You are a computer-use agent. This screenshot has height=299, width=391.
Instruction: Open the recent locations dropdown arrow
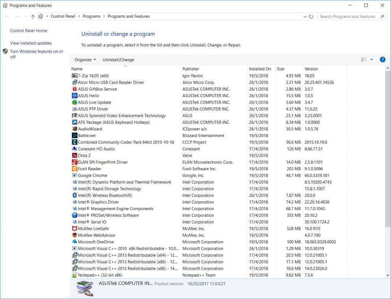(26, 16)
